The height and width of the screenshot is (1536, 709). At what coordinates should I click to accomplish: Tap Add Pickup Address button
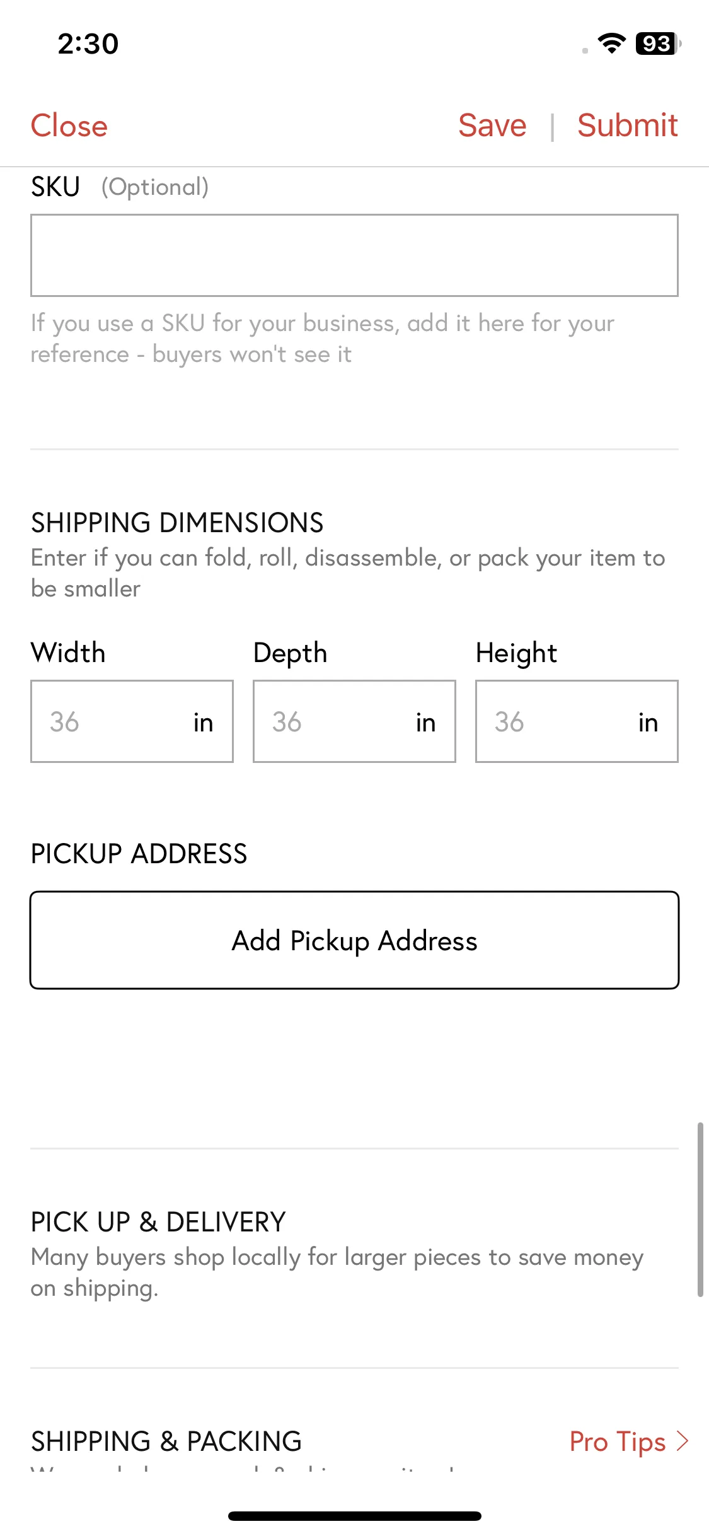click(x=354, y=940)
